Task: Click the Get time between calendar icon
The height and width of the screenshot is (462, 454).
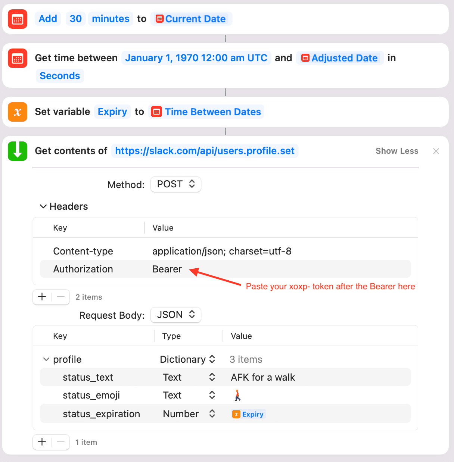Action: [18, 58]
